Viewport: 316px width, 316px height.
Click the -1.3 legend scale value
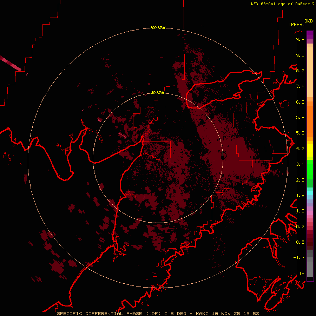[299, 258]
